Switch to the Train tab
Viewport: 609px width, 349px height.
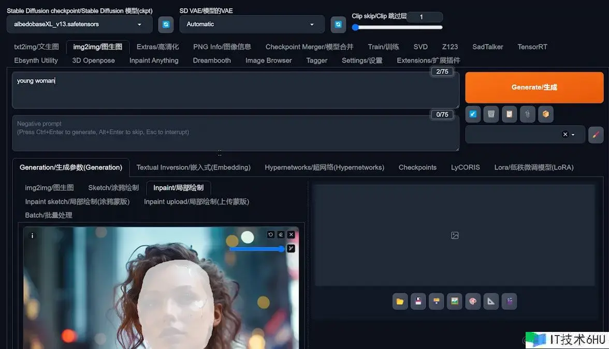[x=383, y=47]
